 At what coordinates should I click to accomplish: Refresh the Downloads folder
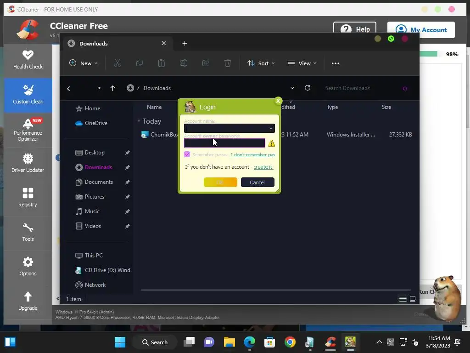click(308, 88)
